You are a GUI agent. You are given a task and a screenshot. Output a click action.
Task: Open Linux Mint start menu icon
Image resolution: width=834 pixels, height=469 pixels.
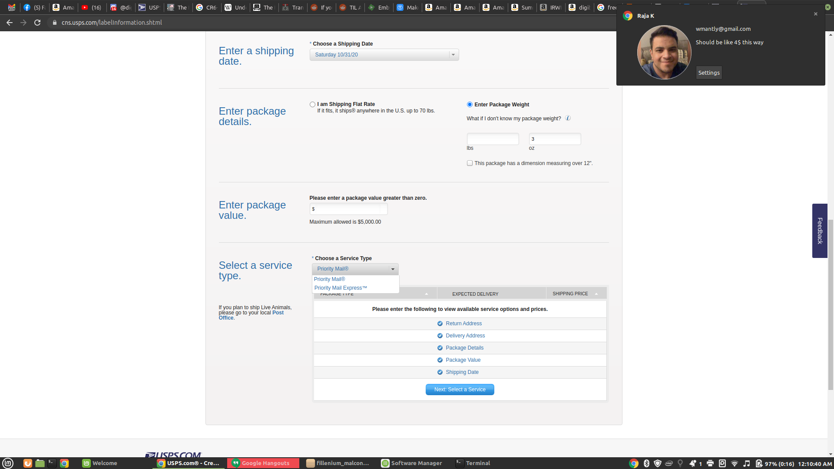(8, 463)
